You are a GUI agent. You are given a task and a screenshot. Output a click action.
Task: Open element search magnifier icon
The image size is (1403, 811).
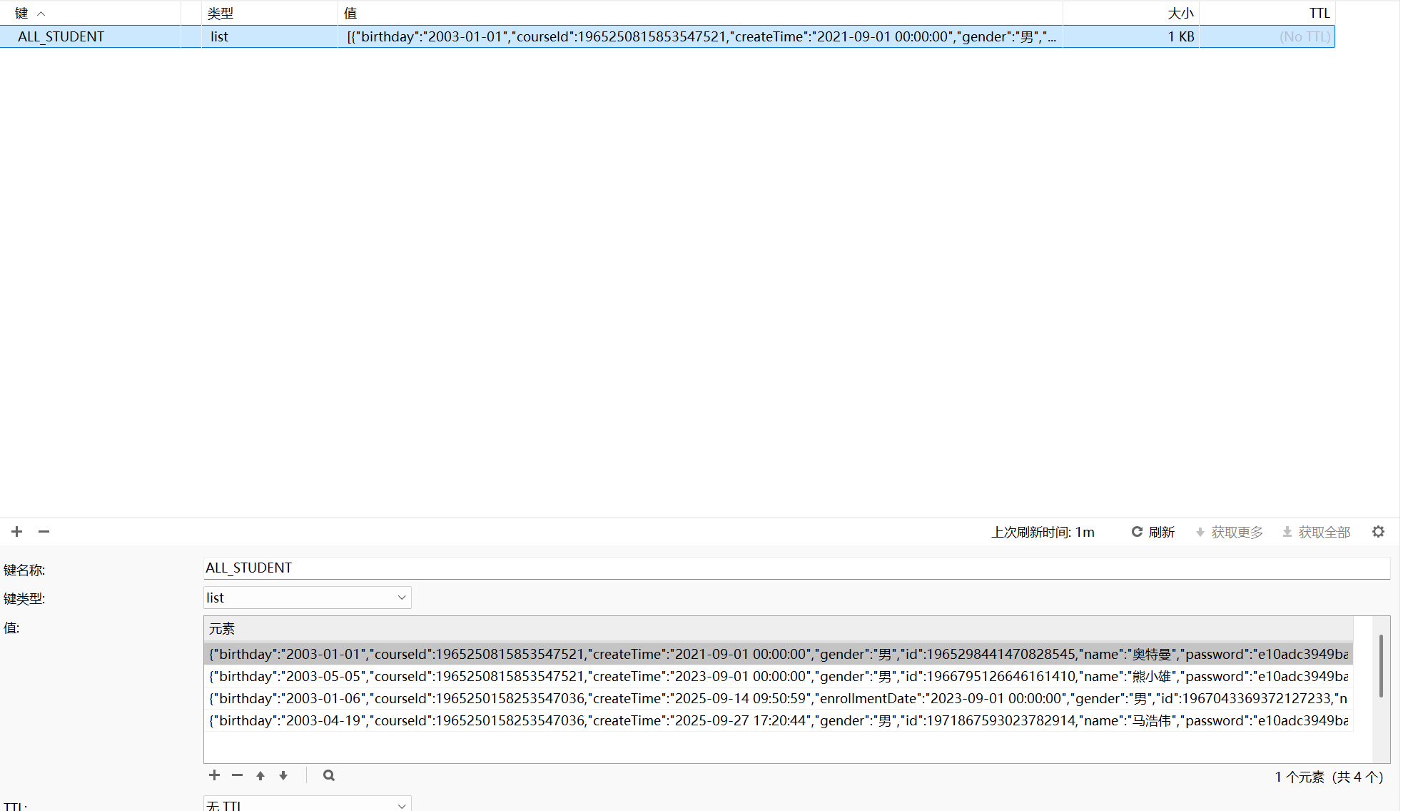[328, 775]
